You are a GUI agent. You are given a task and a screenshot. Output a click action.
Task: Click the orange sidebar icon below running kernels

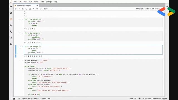coord(11,19)
